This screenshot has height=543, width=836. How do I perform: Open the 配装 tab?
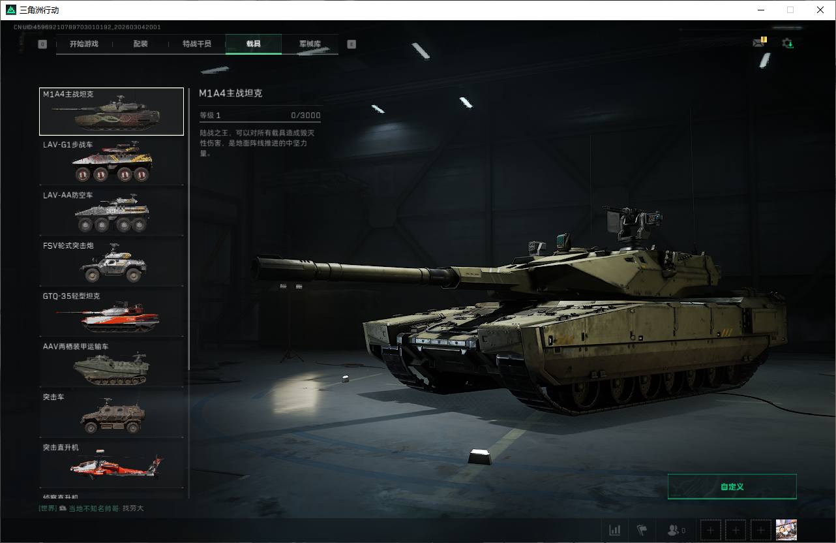click(141, 44)
